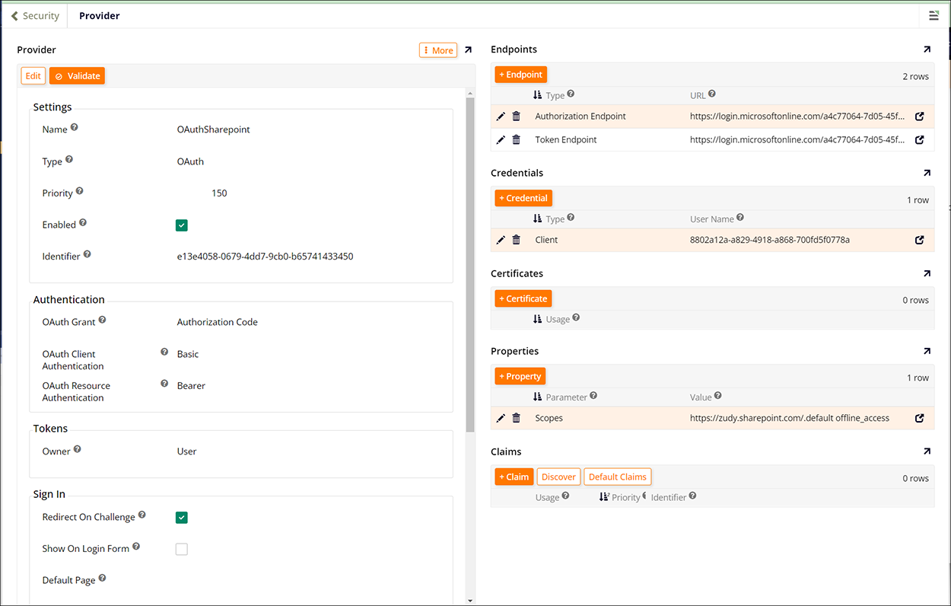Uncheck Redirect On Challenge
The width and height of the screenshot is (951, 606).
pos(181,517)
